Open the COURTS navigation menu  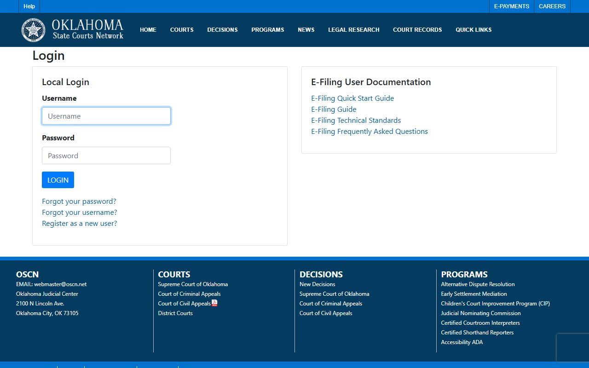pos(182,30)
